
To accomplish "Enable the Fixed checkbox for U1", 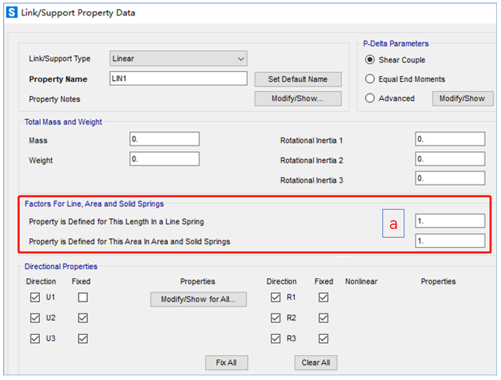I will (x=83, y=298).
